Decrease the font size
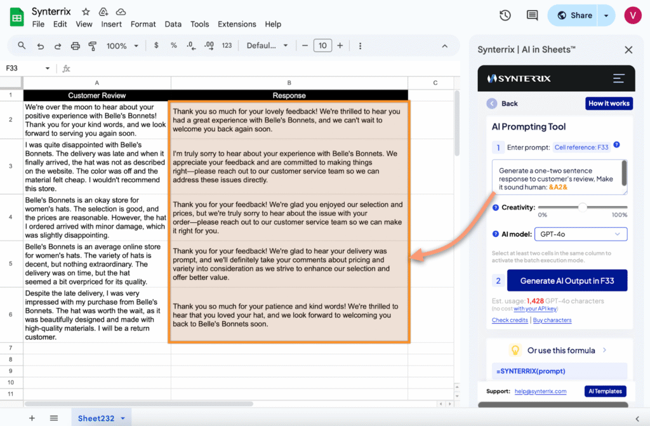650x426 pixels. pyautogui.click(x=305, y=46)
